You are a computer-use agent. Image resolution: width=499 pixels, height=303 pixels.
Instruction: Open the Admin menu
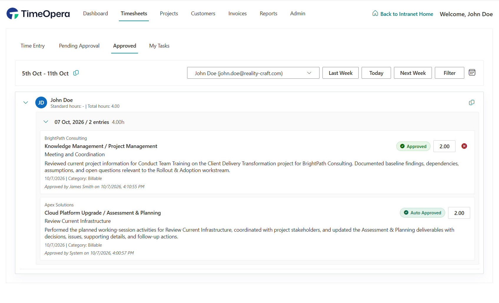298,14
